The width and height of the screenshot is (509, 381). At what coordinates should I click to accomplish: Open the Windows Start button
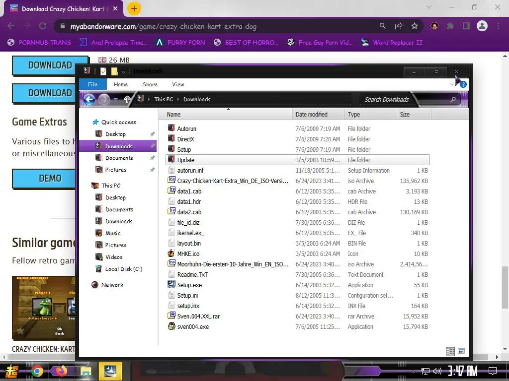11,371
